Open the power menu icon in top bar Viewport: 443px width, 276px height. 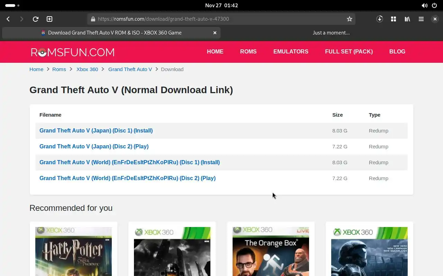tap(435, 6)
